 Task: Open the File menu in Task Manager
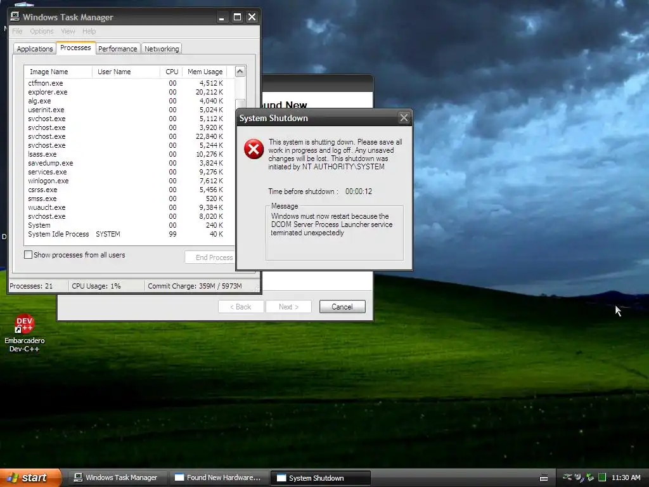(x=17, y=31)
